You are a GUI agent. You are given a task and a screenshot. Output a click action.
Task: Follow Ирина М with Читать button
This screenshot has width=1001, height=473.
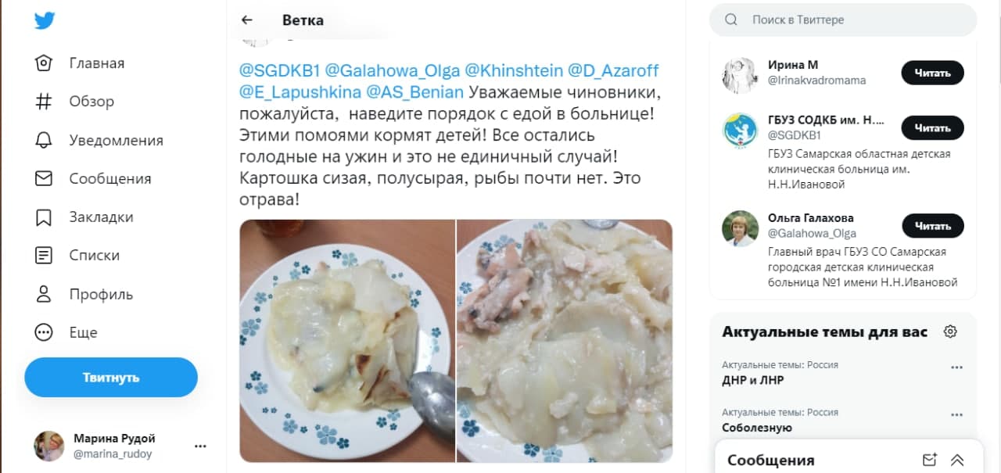pyautogui.click(x=933, y=73)
